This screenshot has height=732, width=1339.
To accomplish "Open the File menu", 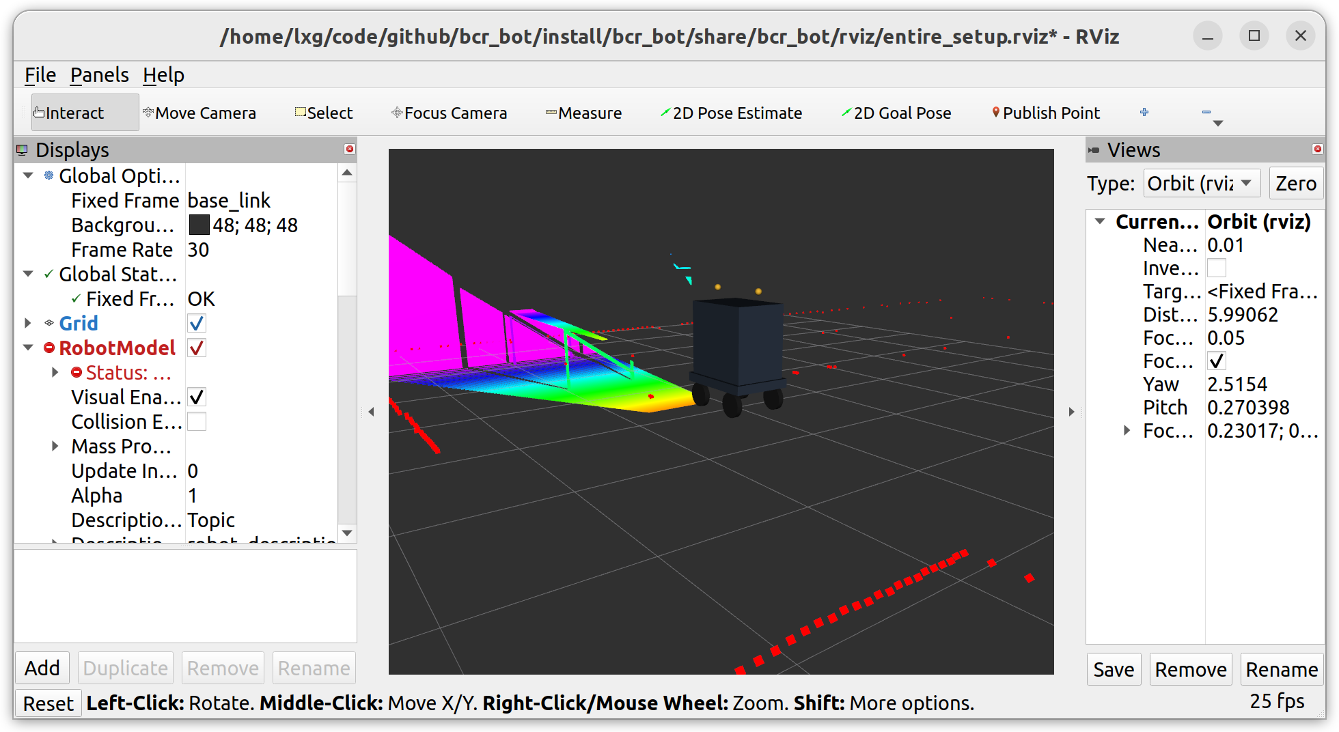I will pos(40,74).
